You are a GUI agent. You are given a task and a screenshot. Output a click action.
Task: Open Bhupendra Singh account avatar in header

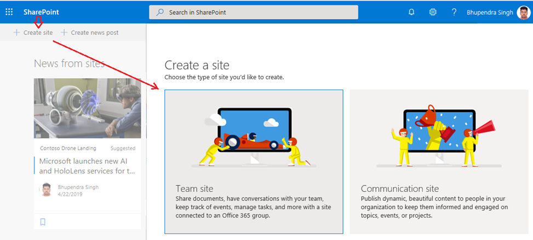(x=524, y=13)
